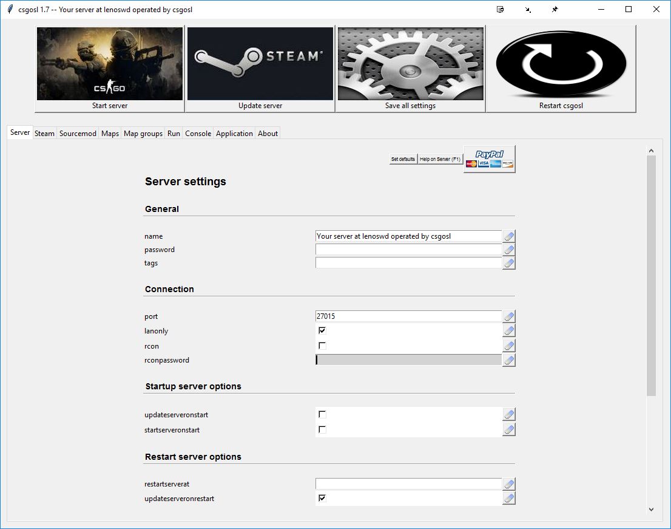Select the Map groups tab
Image resolution: width=671 pixels, height=529 pixels.
pyautogui.click(x=143, y=133)
